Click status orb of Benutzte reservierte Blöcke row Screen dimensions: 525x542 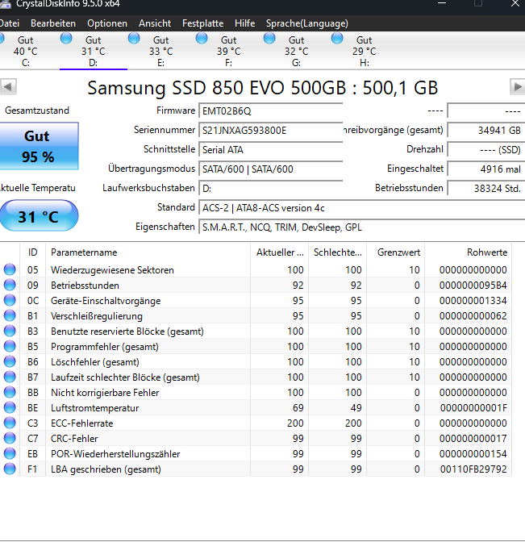10,331
